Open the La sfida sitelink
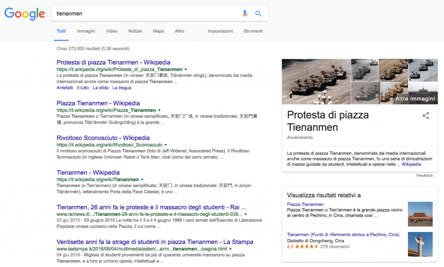Image resolution: width=444 pixels, height=267 pixels. 101,88
